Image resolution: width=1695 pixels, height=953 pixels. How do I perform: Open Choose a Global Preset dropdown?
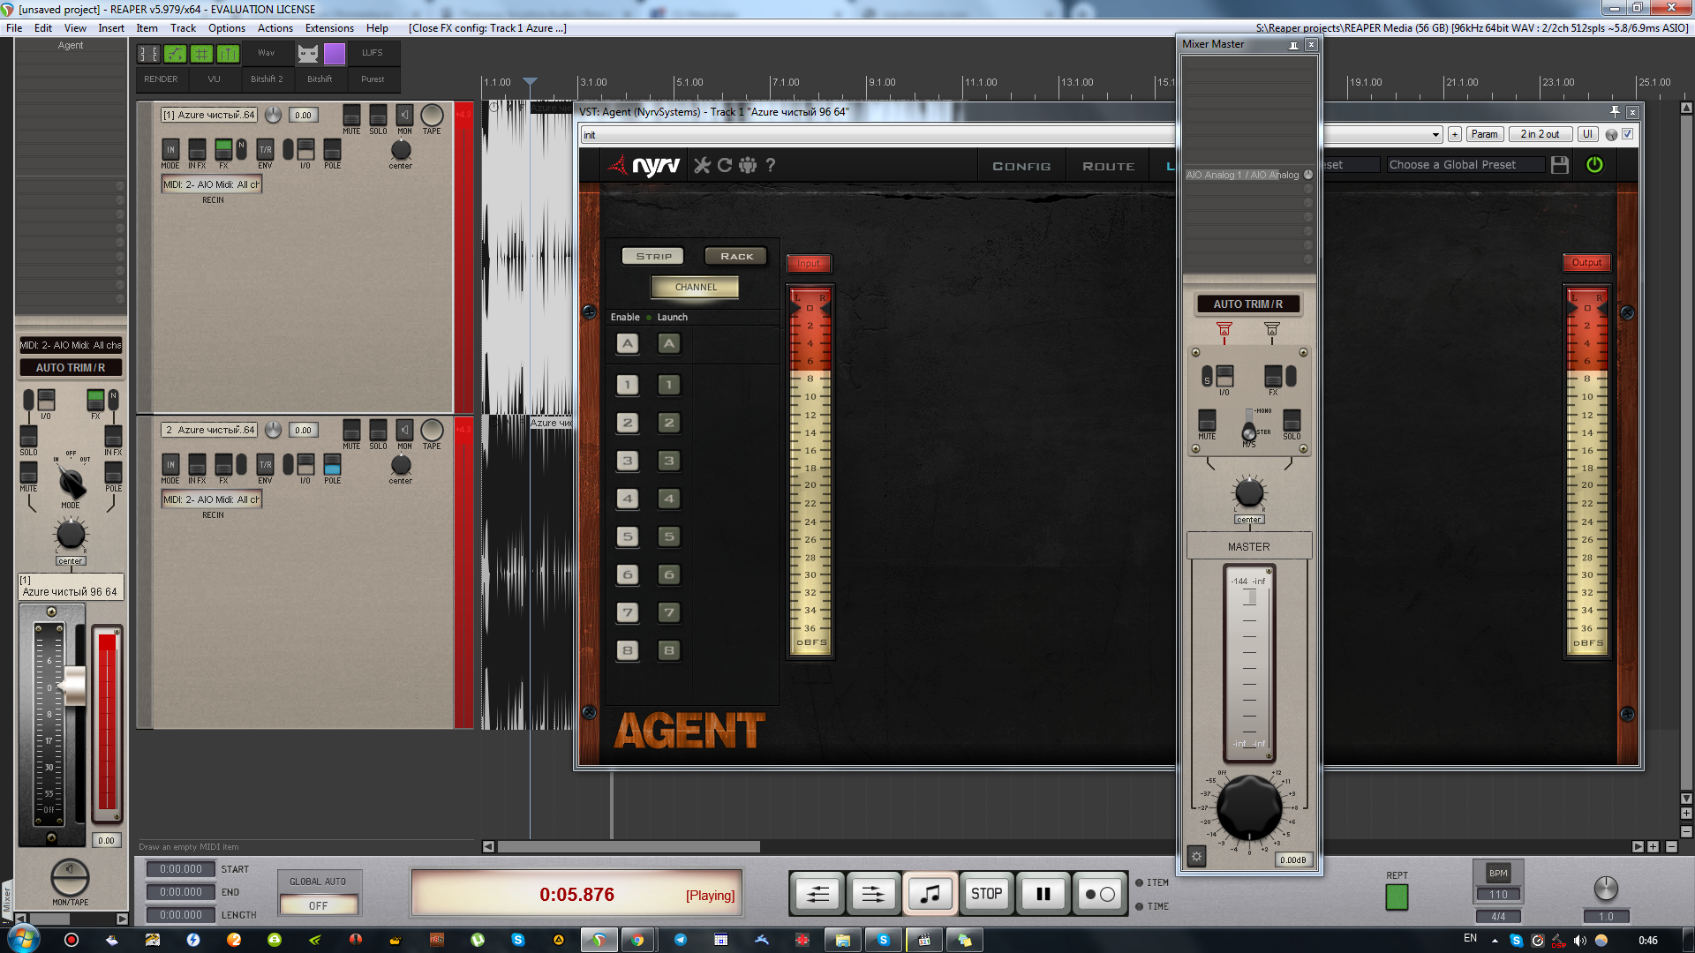click(x=1465, y=165)
